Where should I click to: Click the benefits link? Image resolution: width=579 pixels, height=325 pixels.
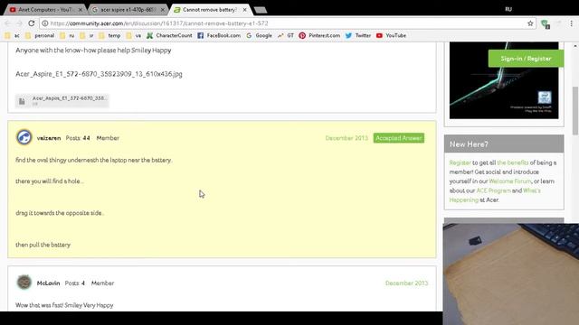513,162
